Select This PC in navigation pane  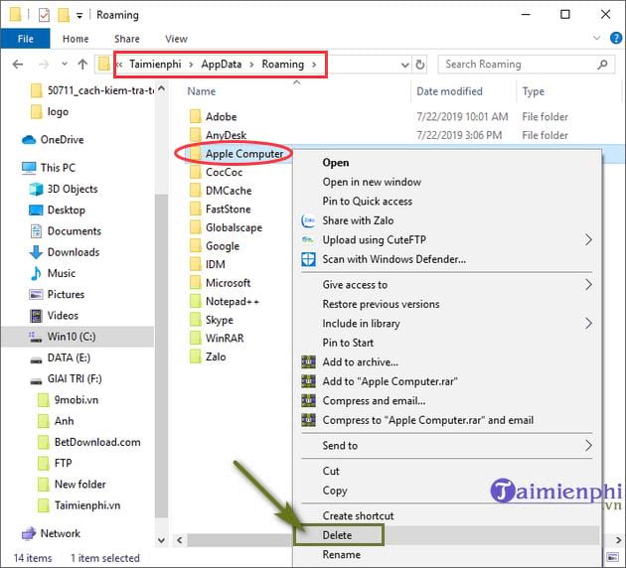tap(49, 168)
